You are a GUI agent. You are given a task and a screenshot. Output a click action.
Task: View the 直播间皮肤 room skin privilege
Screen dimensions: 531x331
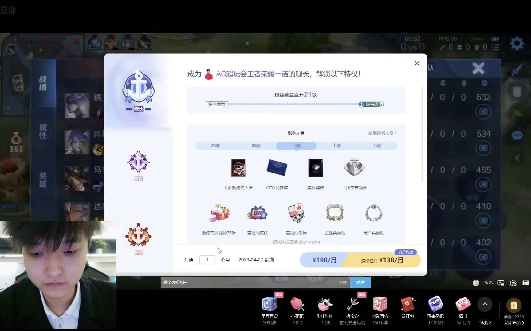(258, 213)
